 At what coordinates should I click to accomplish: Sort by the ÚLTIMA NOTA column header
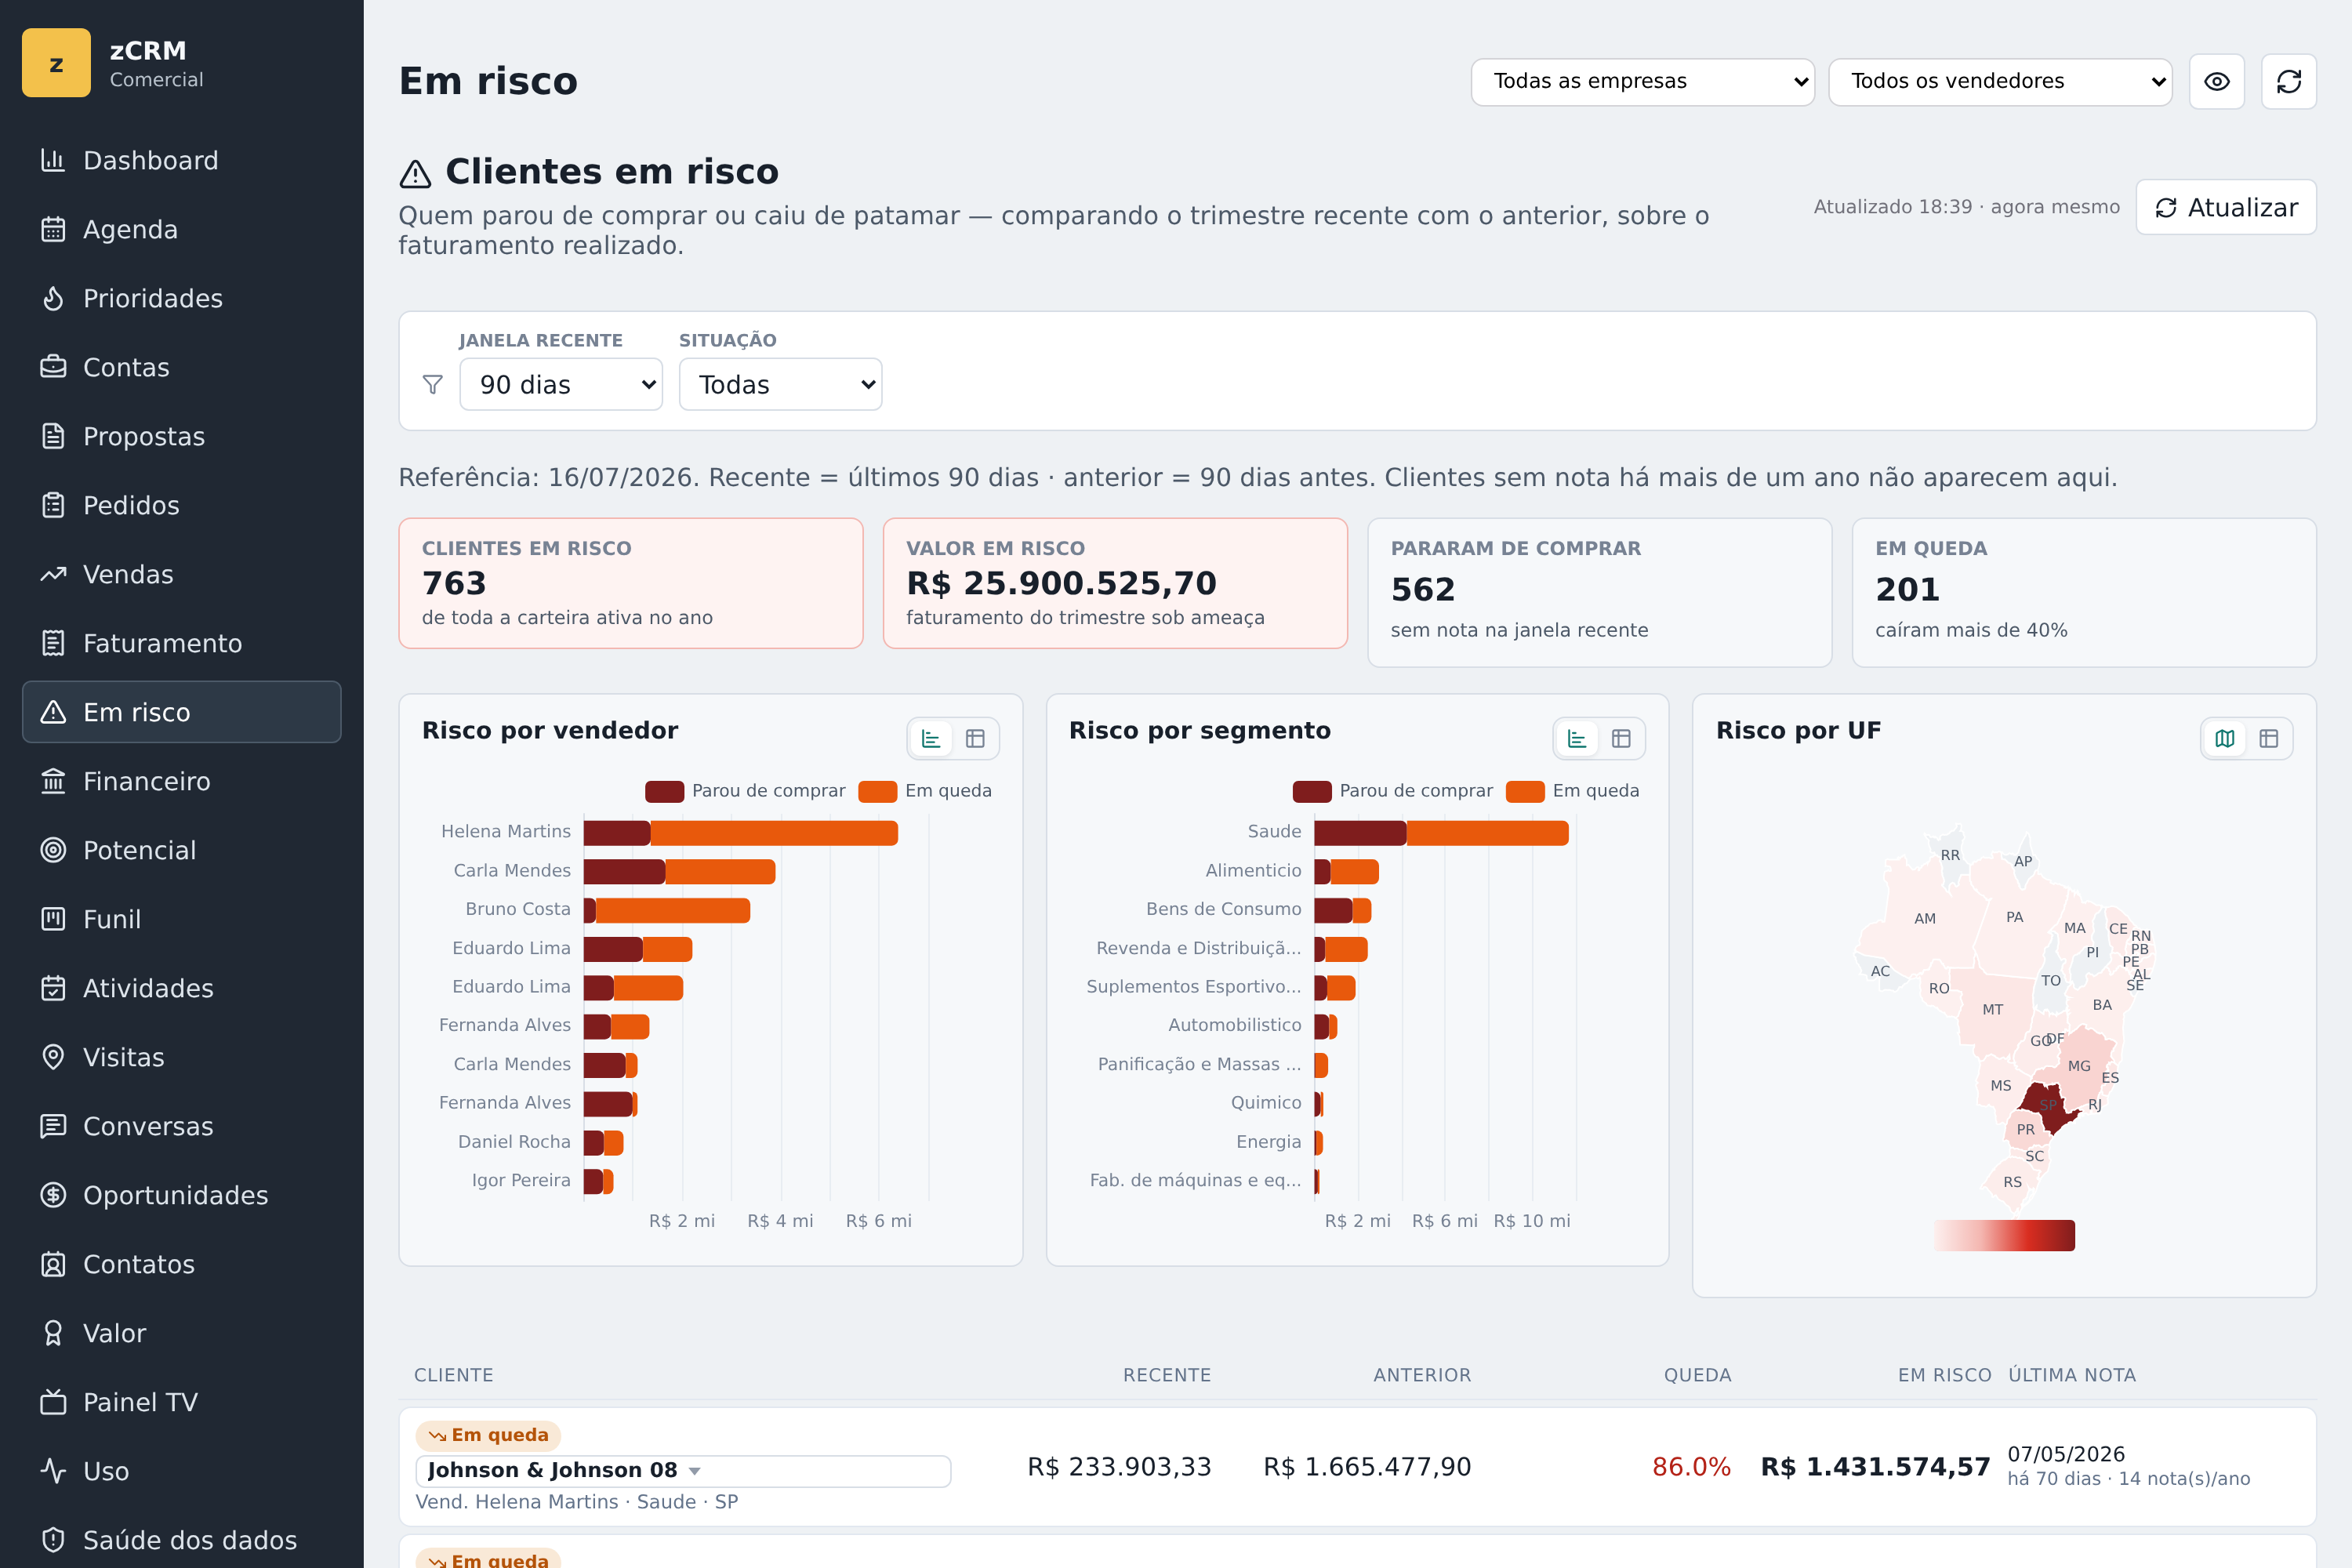(2072, 1375)
